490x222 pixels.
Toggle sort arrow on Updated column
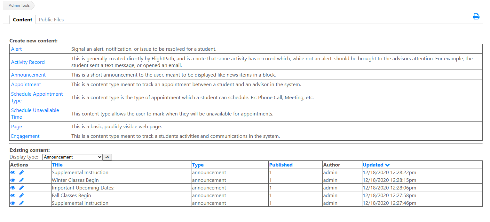coord(387,165)
